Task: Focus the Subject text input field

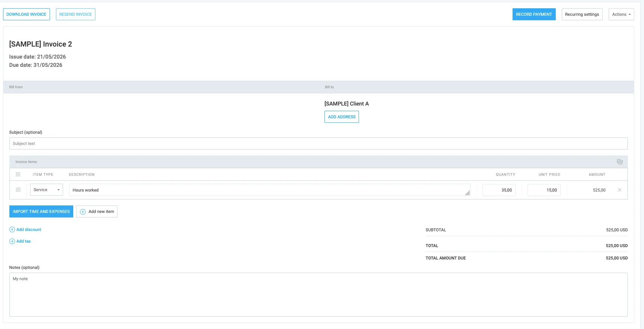Action: click(x=318, y=143)
